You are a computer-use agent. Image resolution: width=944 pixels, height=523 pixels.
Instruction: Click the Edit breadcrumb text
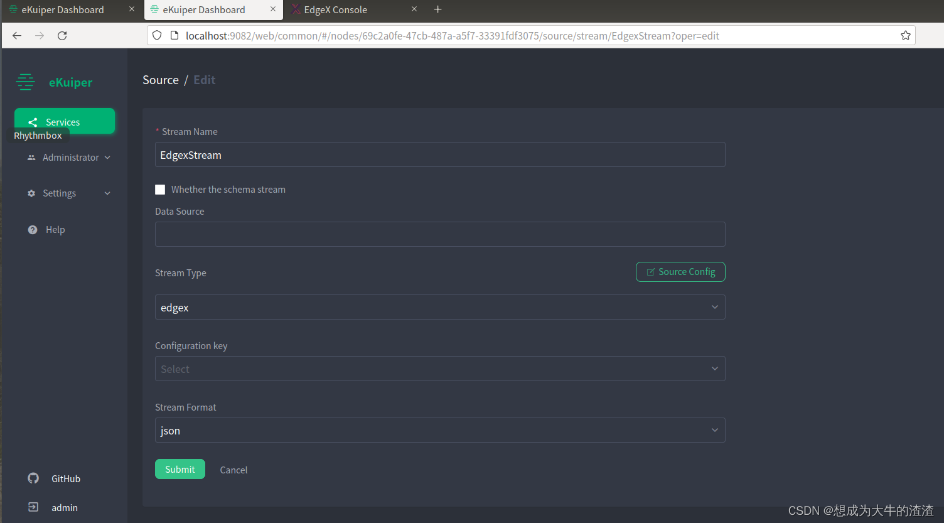coord(205,80)
